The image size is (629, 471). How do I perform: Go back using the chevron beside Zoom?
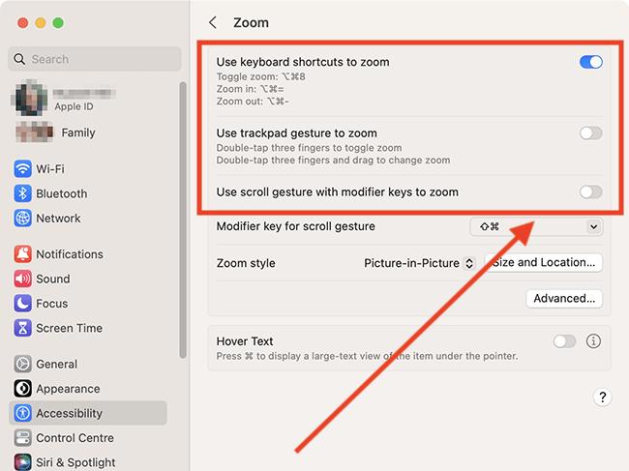tap(213, 22)
